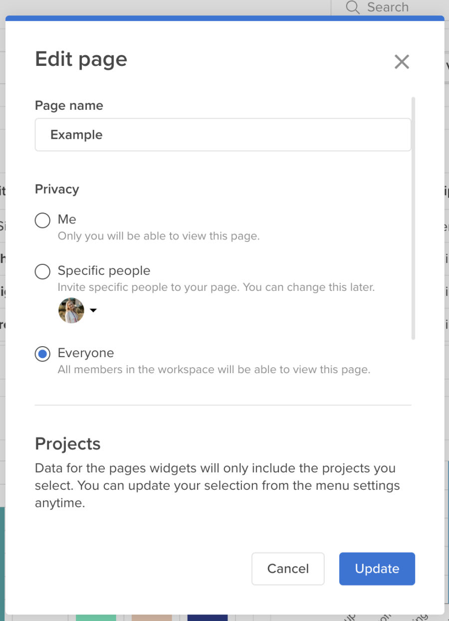Select the Everyone privacy option
The width and height of the screenshot is (449, 621).
point(42,354)
